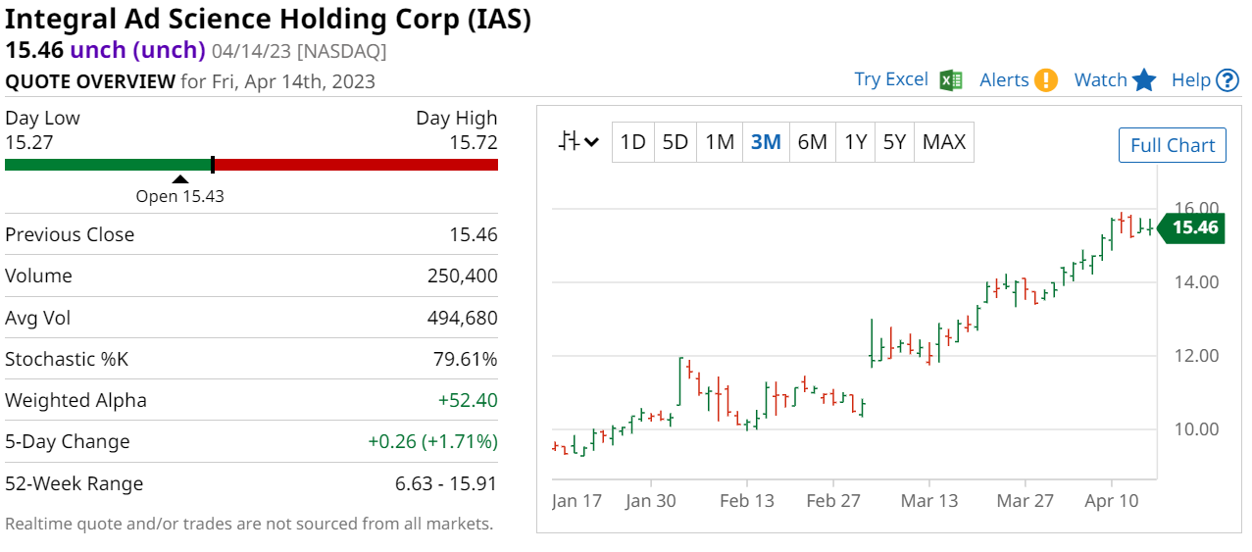Click the Alerts exclamation icon
This screenshot has height=552, width=1252.
click(1046, 79)
